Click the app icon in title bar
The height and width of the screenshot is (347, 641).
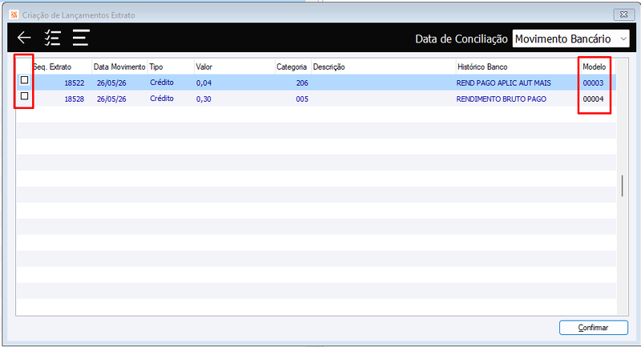pos(14,15)
